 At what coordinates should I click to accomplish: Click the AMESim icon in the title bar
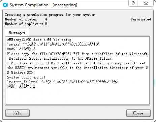pyautogui.click(x=5, y=5)
